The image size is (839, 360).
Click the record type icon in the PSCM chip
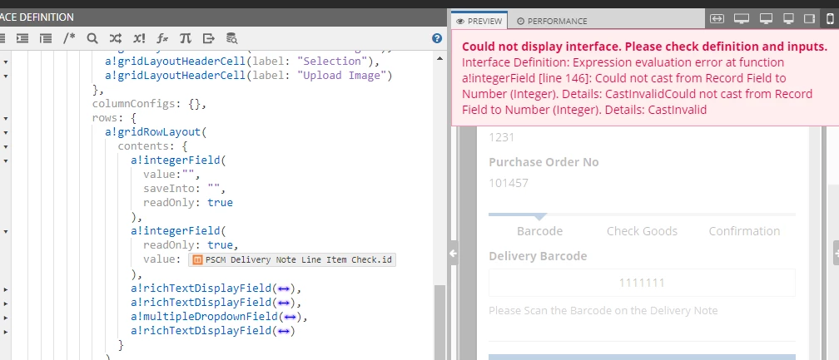coord(197,260)
